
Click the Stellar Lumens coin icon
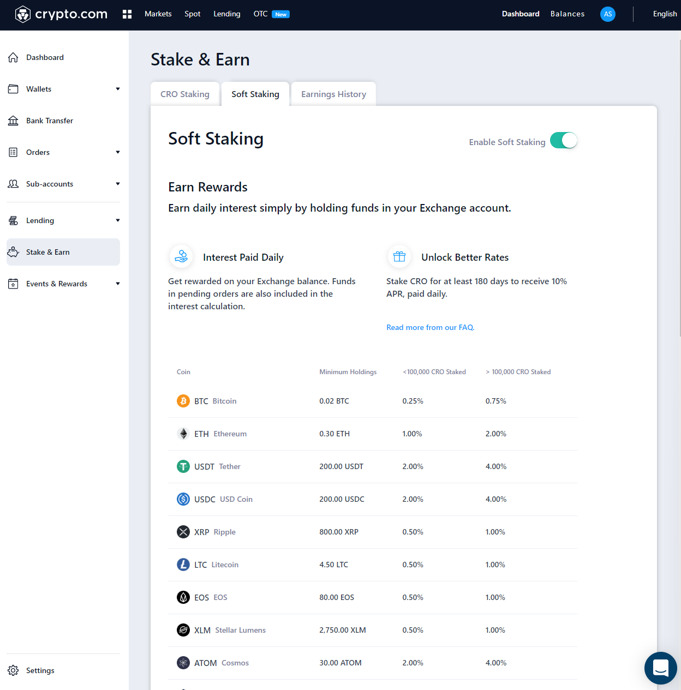[x=183, y=630]
